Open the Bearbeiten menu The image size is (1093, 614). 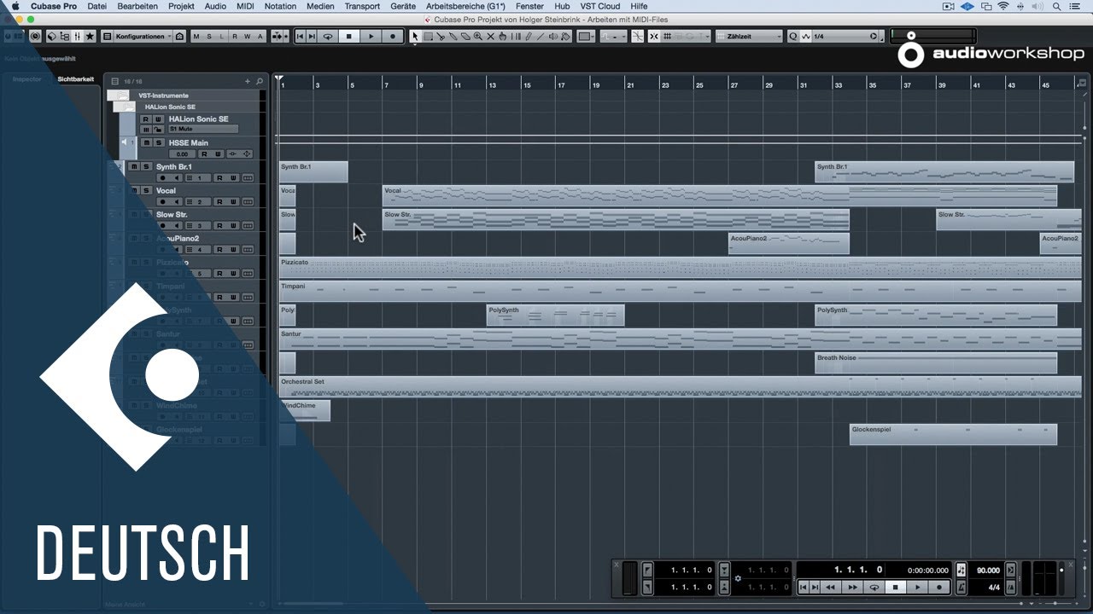pos(137,6)
